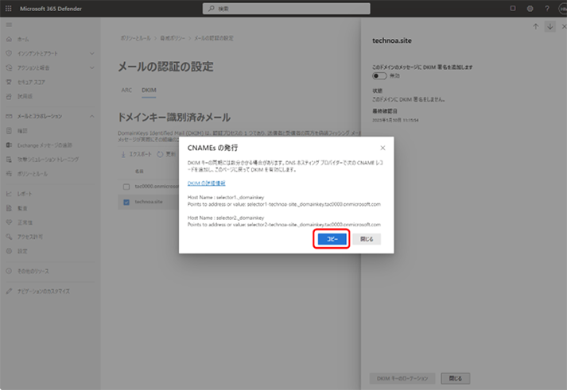The image size is (567, 390).
Task: Open 確認 icon under email section
Action: coord(9,131)
